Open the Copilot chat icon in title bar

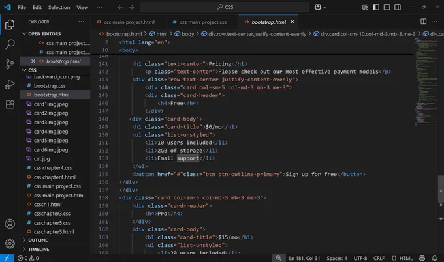(318, 7)
